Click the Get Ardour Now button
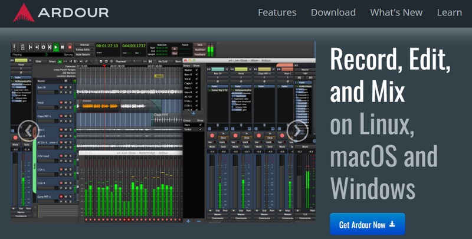This screenshot has height=239, width=472. click(x=367, y=225)
